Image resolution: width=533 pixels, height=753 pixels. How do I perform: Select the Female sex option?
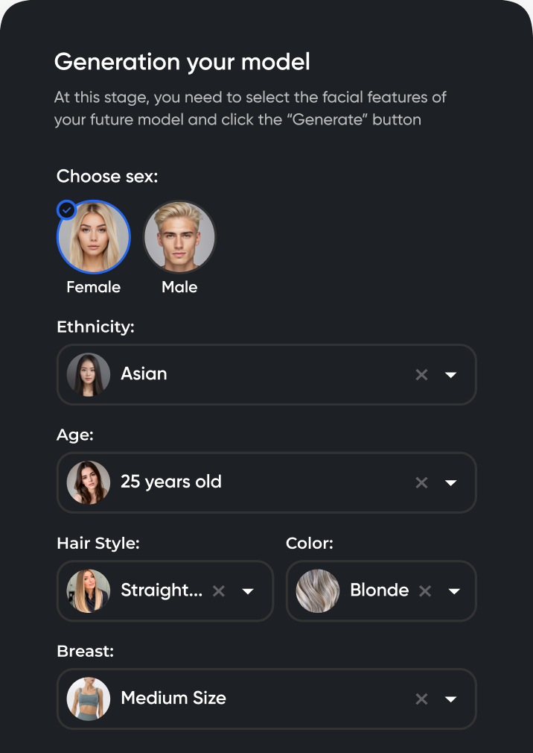click(x=94, y=238)
